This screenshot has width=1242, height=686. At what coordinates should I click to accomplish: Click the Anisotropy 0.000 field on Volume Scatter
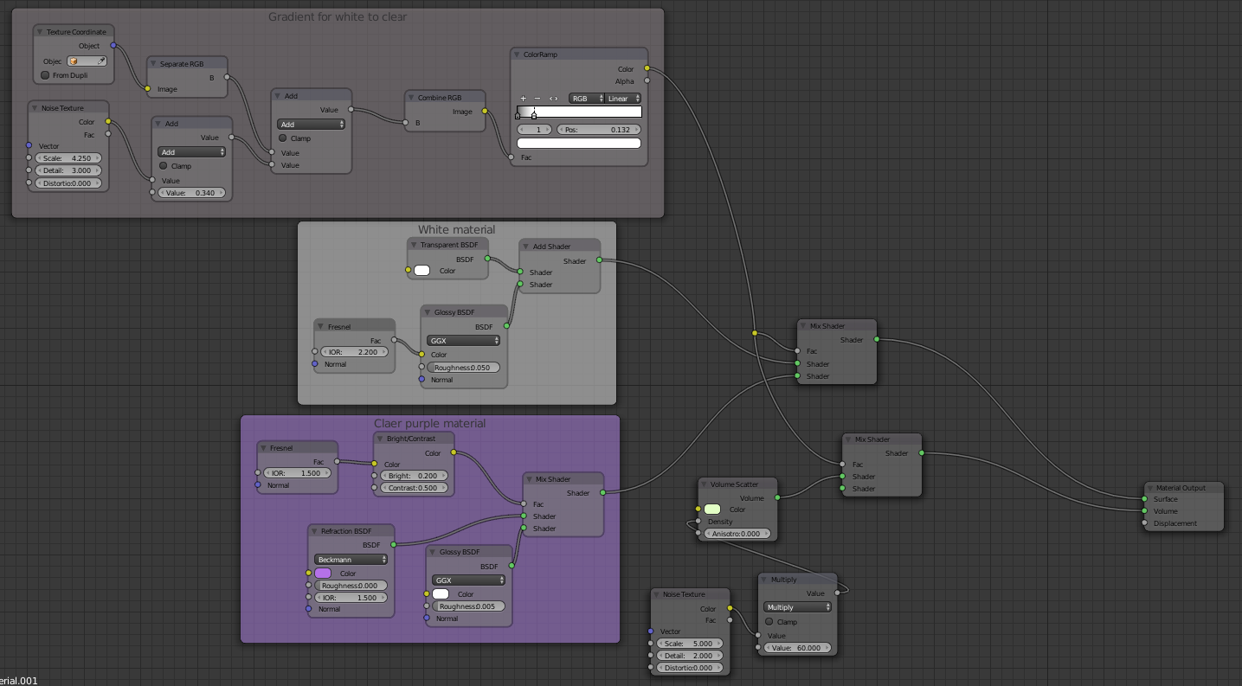click(x=737, y=534)
